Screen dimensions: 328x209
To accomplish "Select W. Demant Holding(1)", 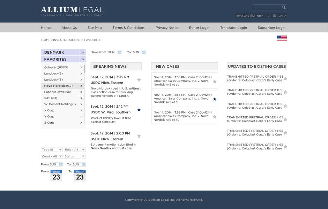I will 62,104.
